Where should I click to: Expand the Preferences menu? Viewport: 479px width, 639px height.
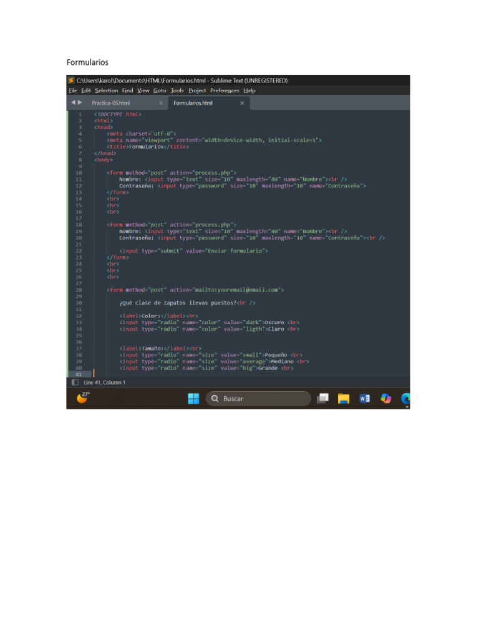pyautogui.click(x=225, y=90)
